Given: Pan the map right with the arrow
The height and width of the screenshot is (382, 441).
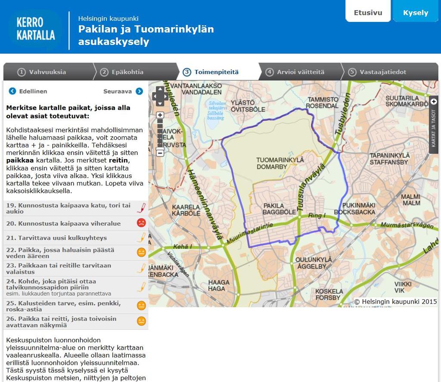Looking at the screenshot, I should point(166,96).
